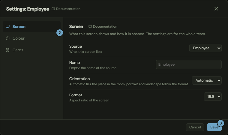
Task: Save the Employee screen settings
Action: pos(214,127)
